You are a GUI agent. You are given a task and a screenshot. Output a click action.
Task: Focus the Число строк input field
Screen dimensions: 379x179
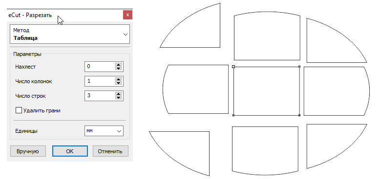point(100,95)
